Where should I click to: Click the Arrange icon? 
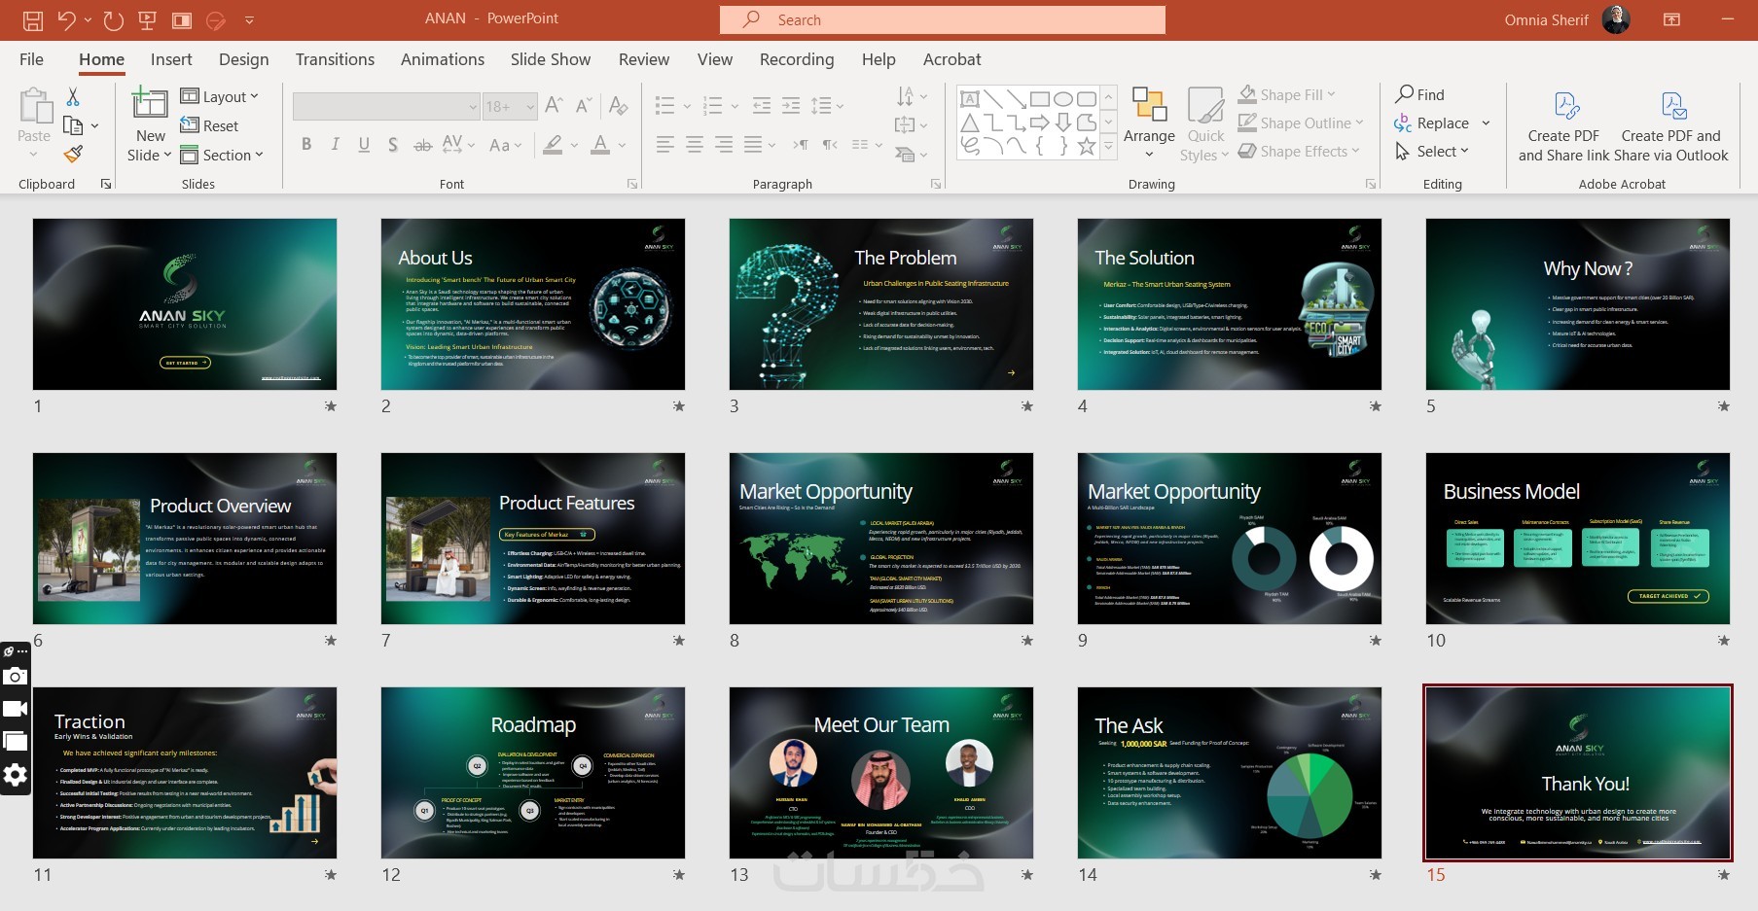coord(1149,105)
